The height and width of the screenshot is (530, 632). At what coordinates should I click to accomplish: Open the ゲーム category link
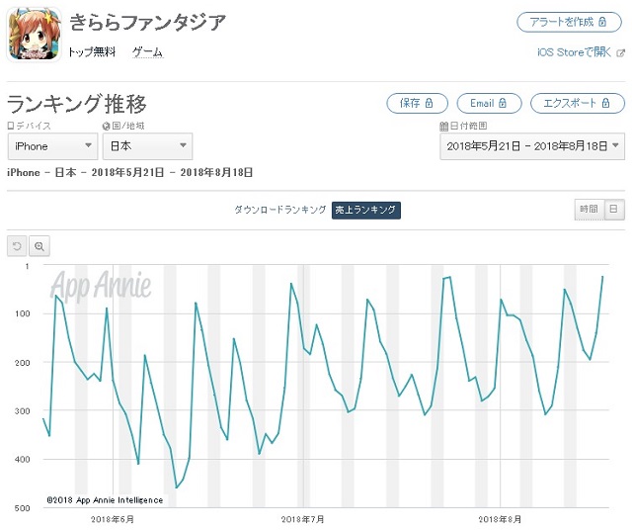(x=147, y=51)
